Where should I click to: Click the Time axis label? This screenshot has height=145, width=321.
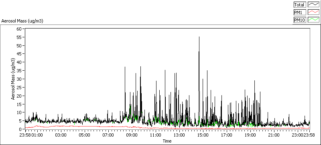point(167,141)
